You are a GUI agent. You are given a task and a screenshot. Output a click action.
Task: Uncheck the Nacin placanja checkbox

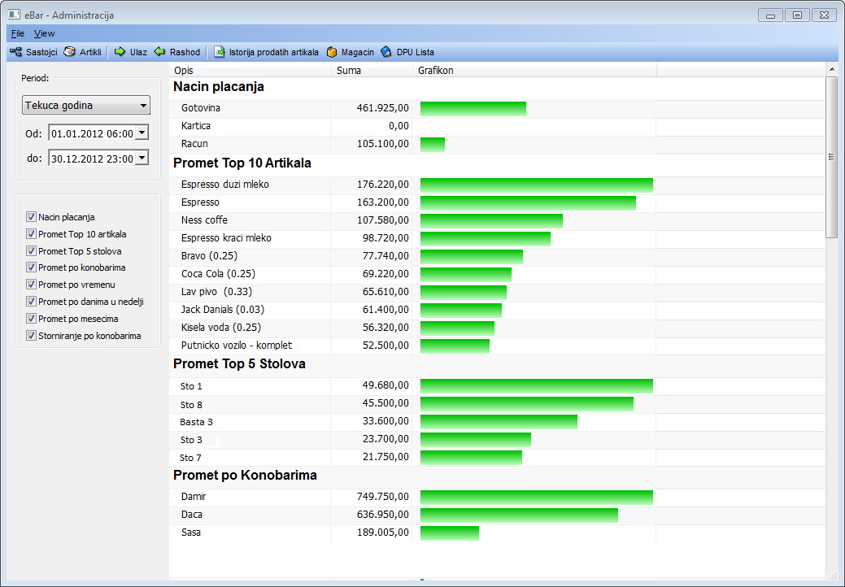click(31, 217)
